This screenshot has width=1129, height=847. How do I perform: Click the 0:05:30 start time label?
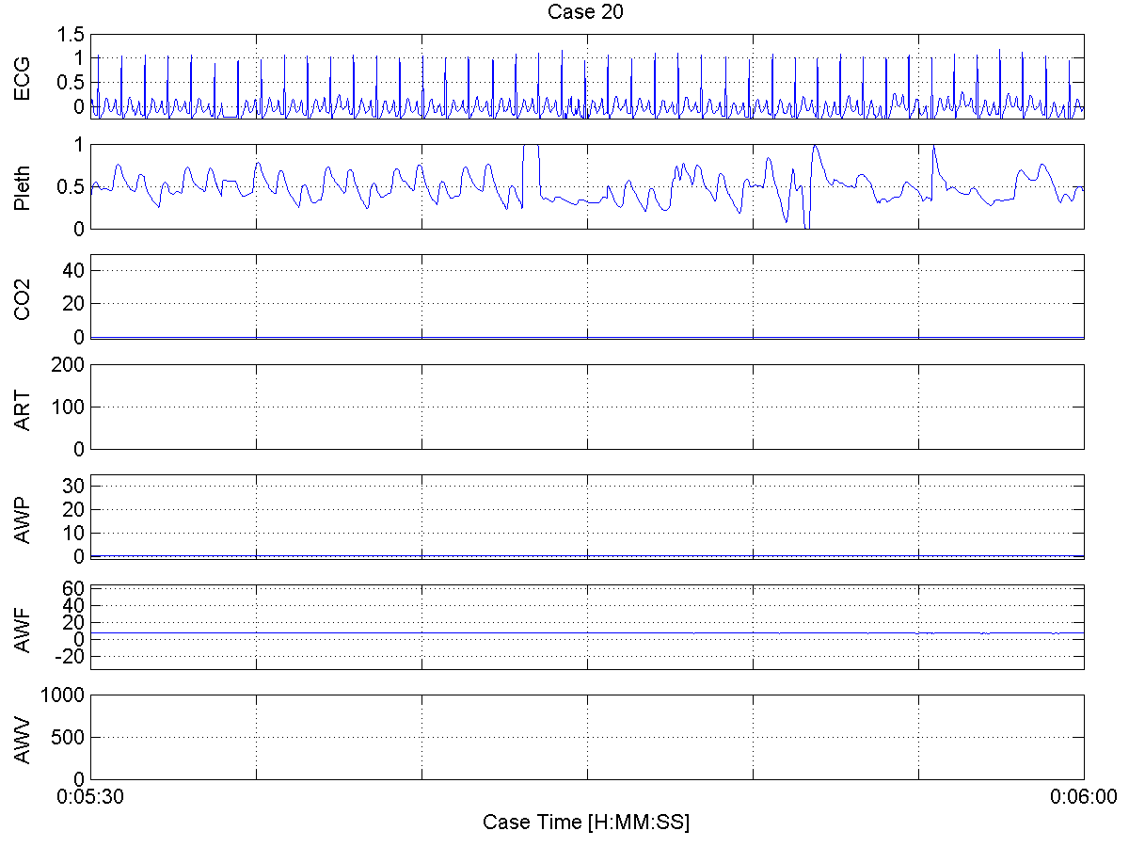pyautogui.click(x=92, y=796)
